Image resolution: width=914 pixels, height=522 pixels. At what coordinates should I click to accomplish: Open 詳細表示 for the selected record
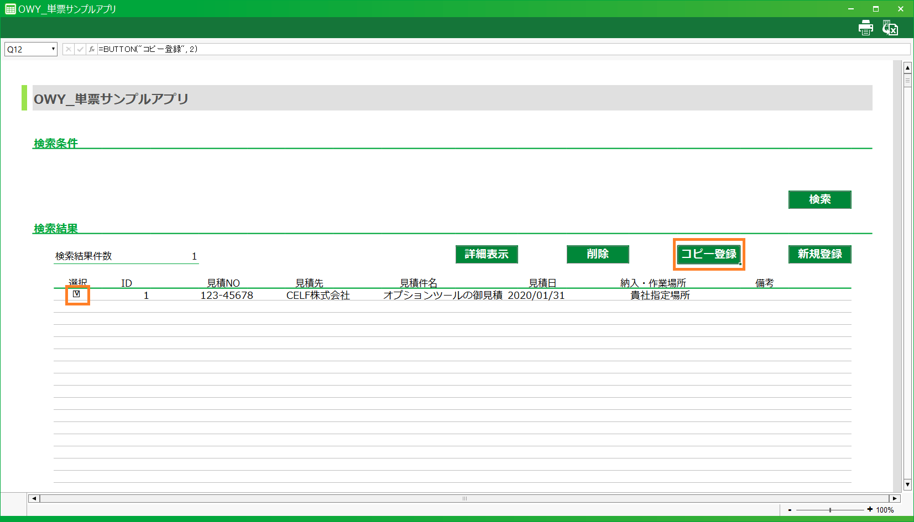(x=487, y=254)
